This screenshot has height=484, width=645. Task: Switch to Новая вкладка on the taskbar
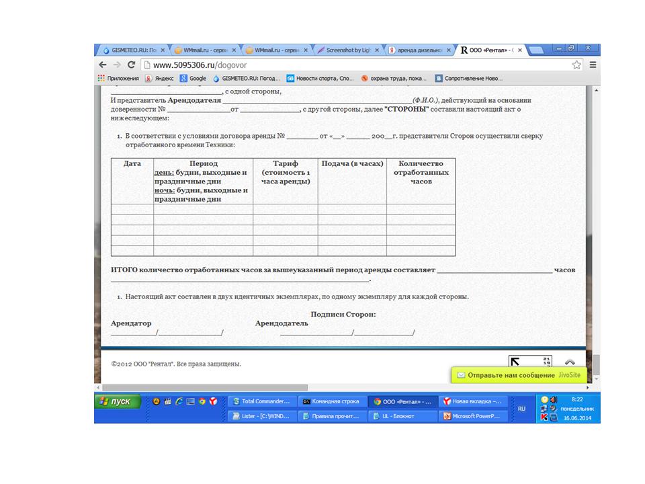(x=474, y=401)
